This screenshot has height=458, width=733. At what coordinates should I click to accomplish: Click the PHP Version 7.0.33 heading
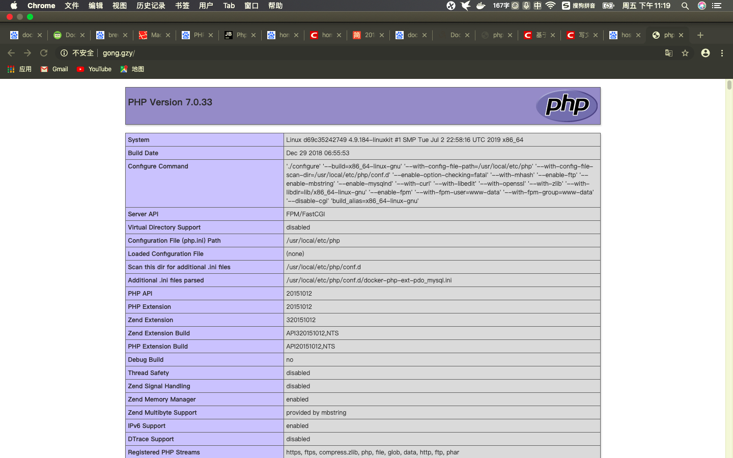point(170,102)
